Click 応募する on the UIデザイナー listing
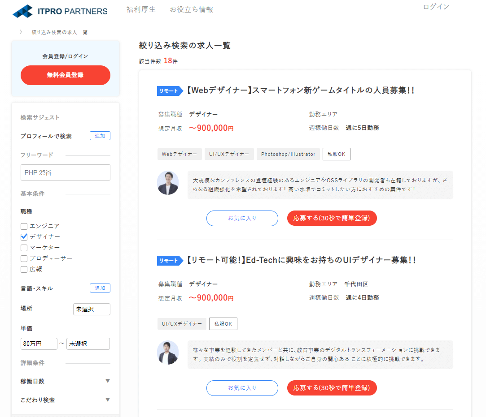Screen dimensions: 486x417 tap(332, 388)
